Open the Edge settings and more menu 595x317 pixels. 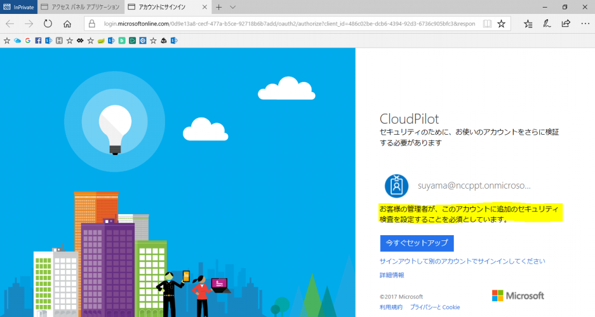pos(585,24)
